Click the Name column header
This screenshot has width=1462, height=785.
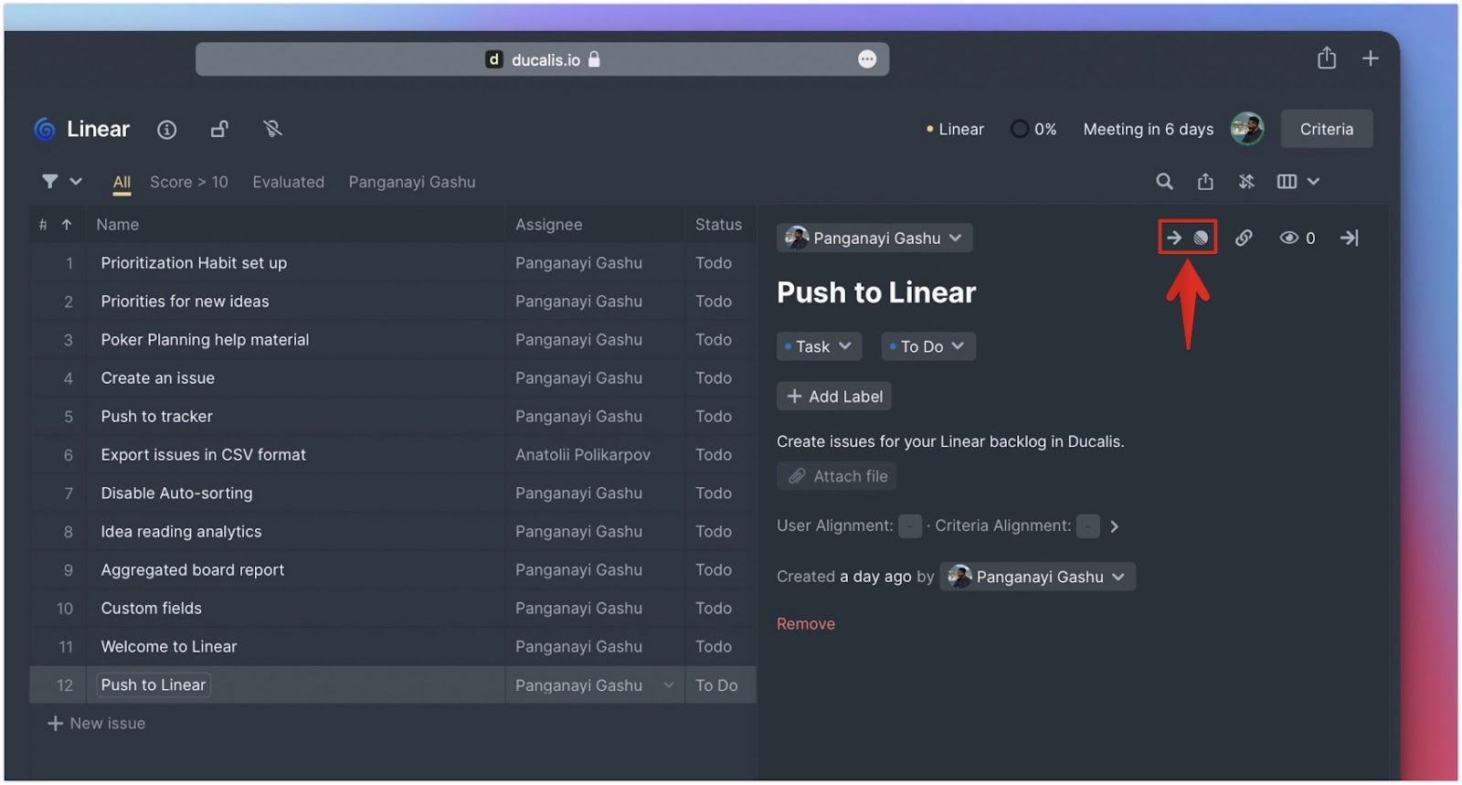118,225
